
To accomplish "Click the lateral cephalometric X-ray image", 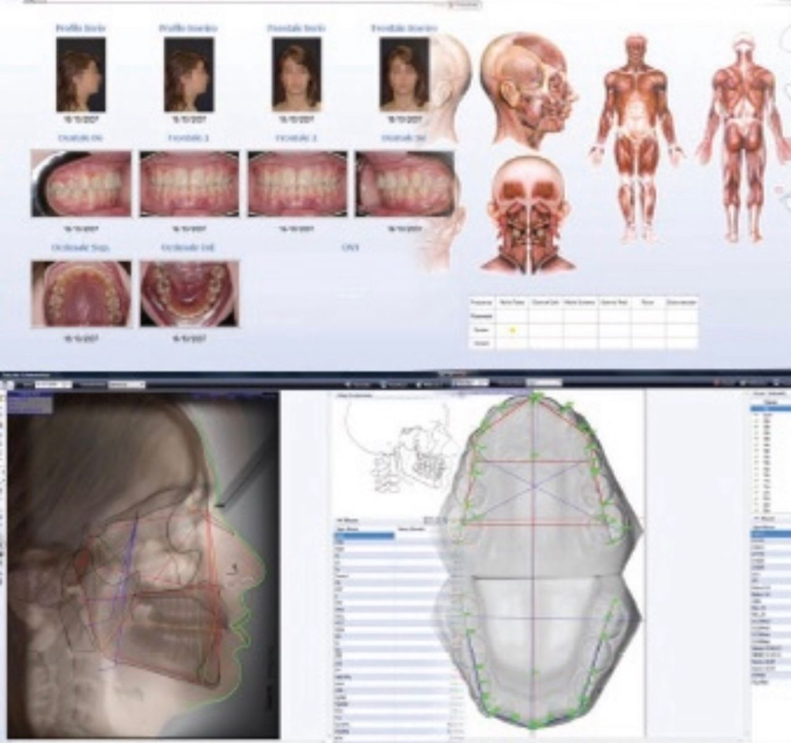I will (x=139, y=562).
